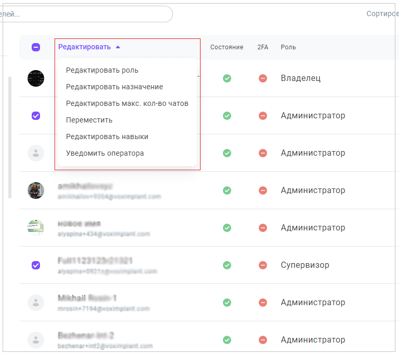Screen dimensions: 399x355
Task: Click the default avatar in third row
Action: (36, 153)
